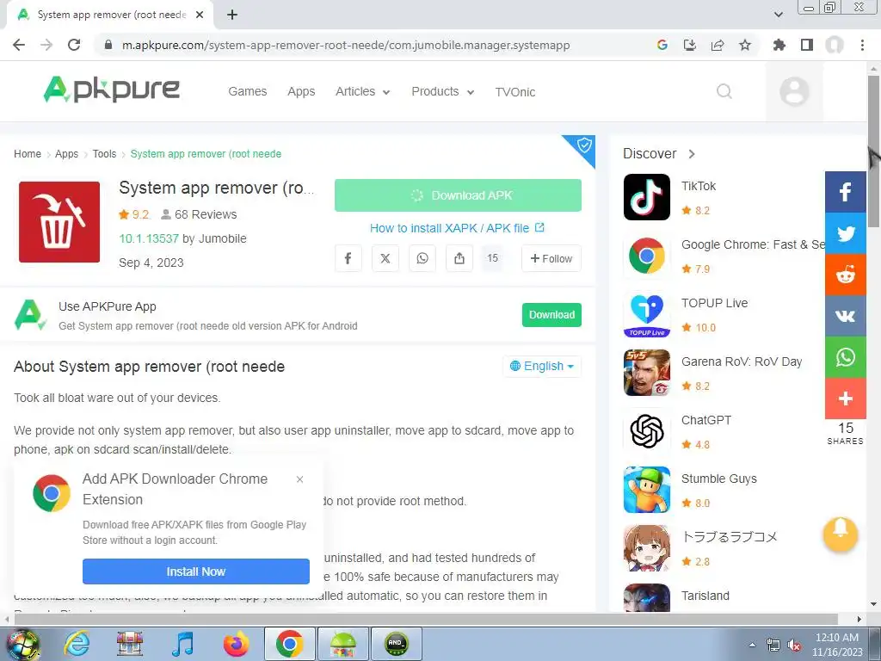The width and height of the screenshot is (881, 661).
Task: Show hidden system tray icons arrow
Action: click(x=752, y=645)
